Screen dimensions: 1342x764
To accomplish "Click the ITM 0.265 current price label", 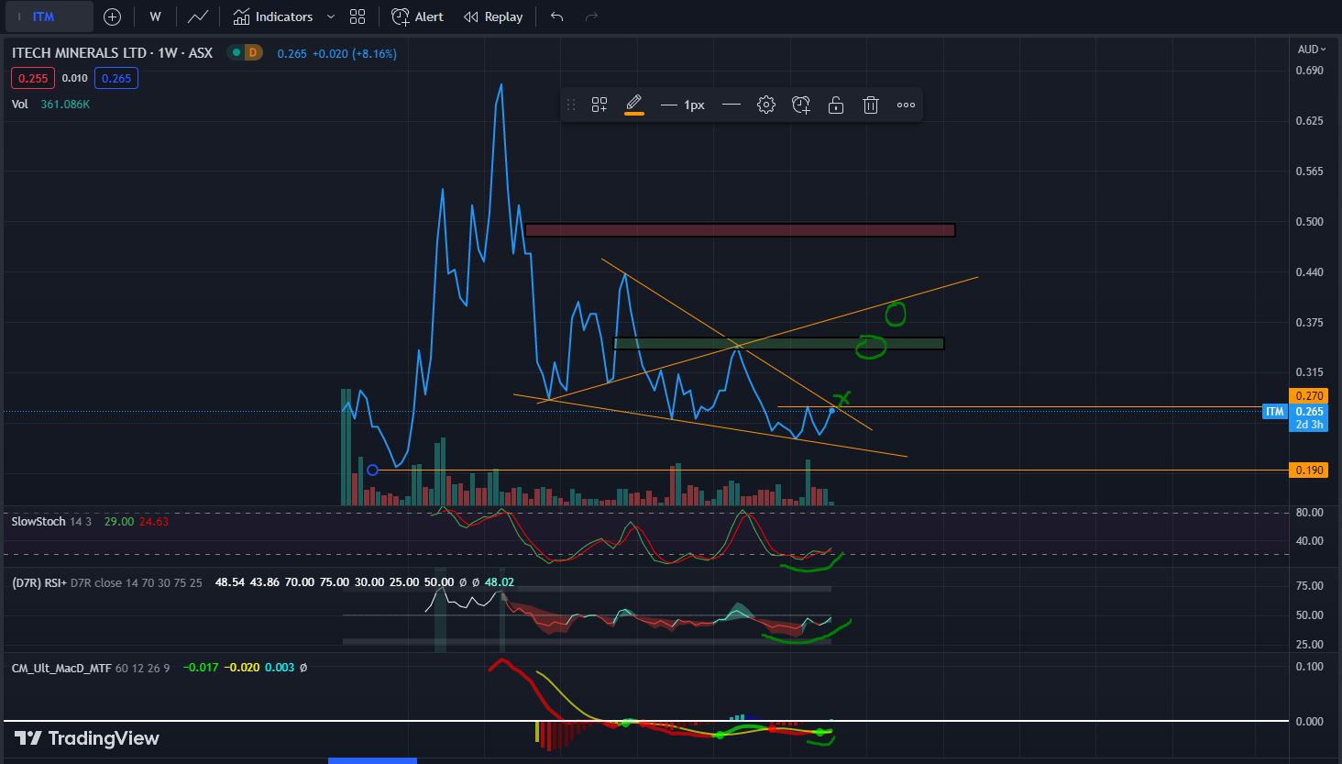I will point(1295,412).
